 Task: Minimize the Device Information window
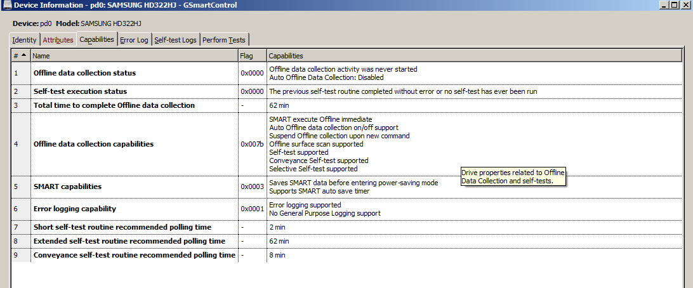click(x=664, y=5)
